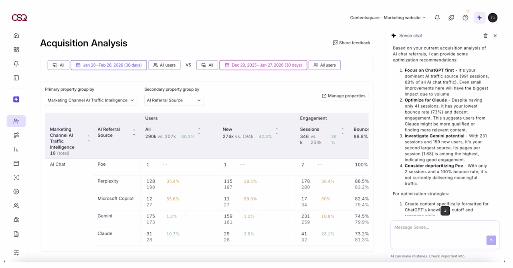Select the Perplexity row label
This screenshot has width=513, height=268.
point(108,181)
